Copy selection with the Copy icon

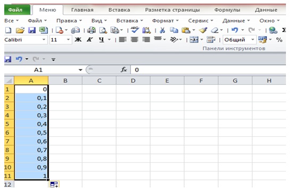[x=174, y=30]
